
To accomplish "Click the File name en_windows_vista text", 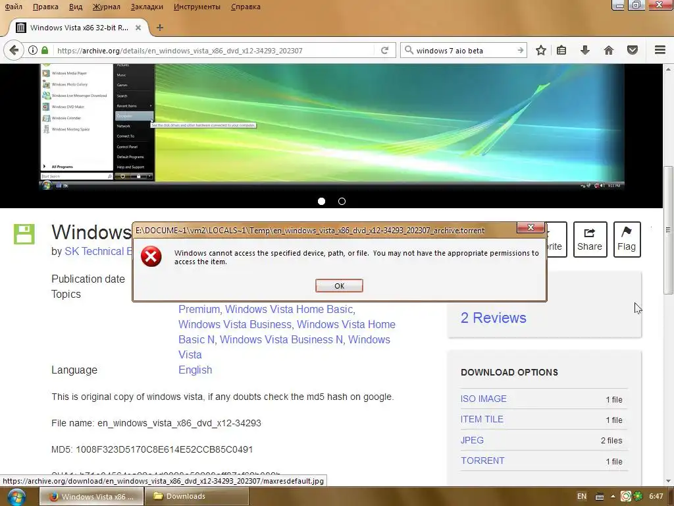I will point(156,424).
